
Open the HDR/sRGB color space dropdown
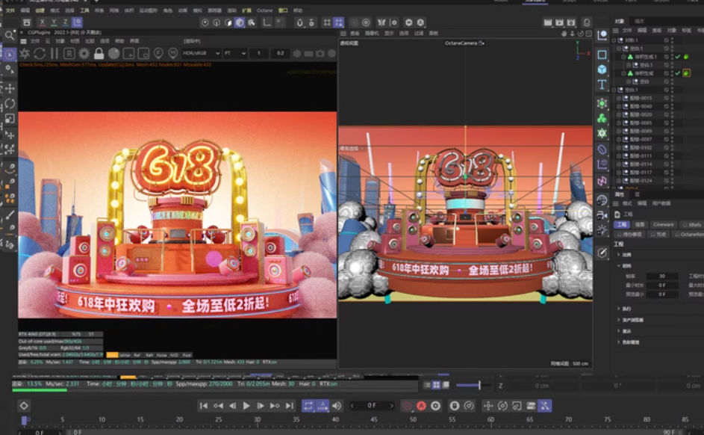(202, 54)
